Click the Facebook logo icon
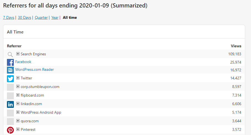Viewport: 251px width, 135px height. point(11,62)
